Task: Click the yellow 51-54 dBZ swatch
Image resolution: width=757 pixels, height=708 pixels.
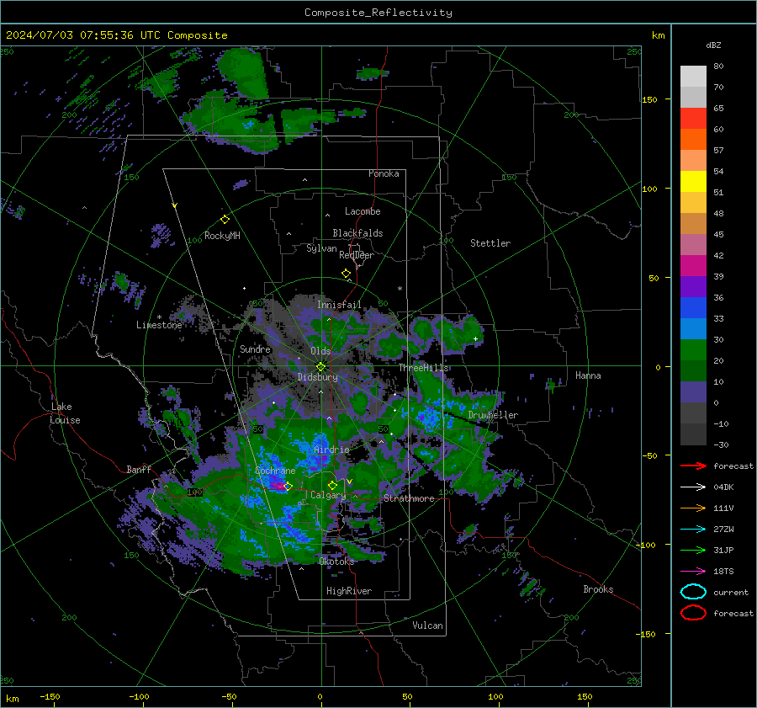Action: 693,181
